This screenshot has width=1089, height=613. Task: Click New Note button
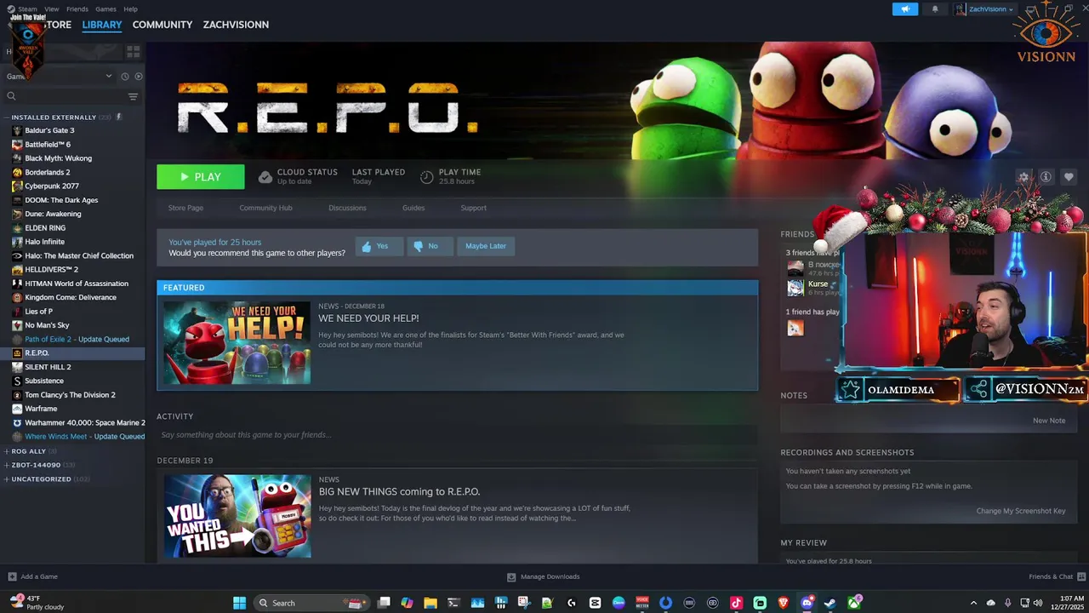pos(1049,421)
